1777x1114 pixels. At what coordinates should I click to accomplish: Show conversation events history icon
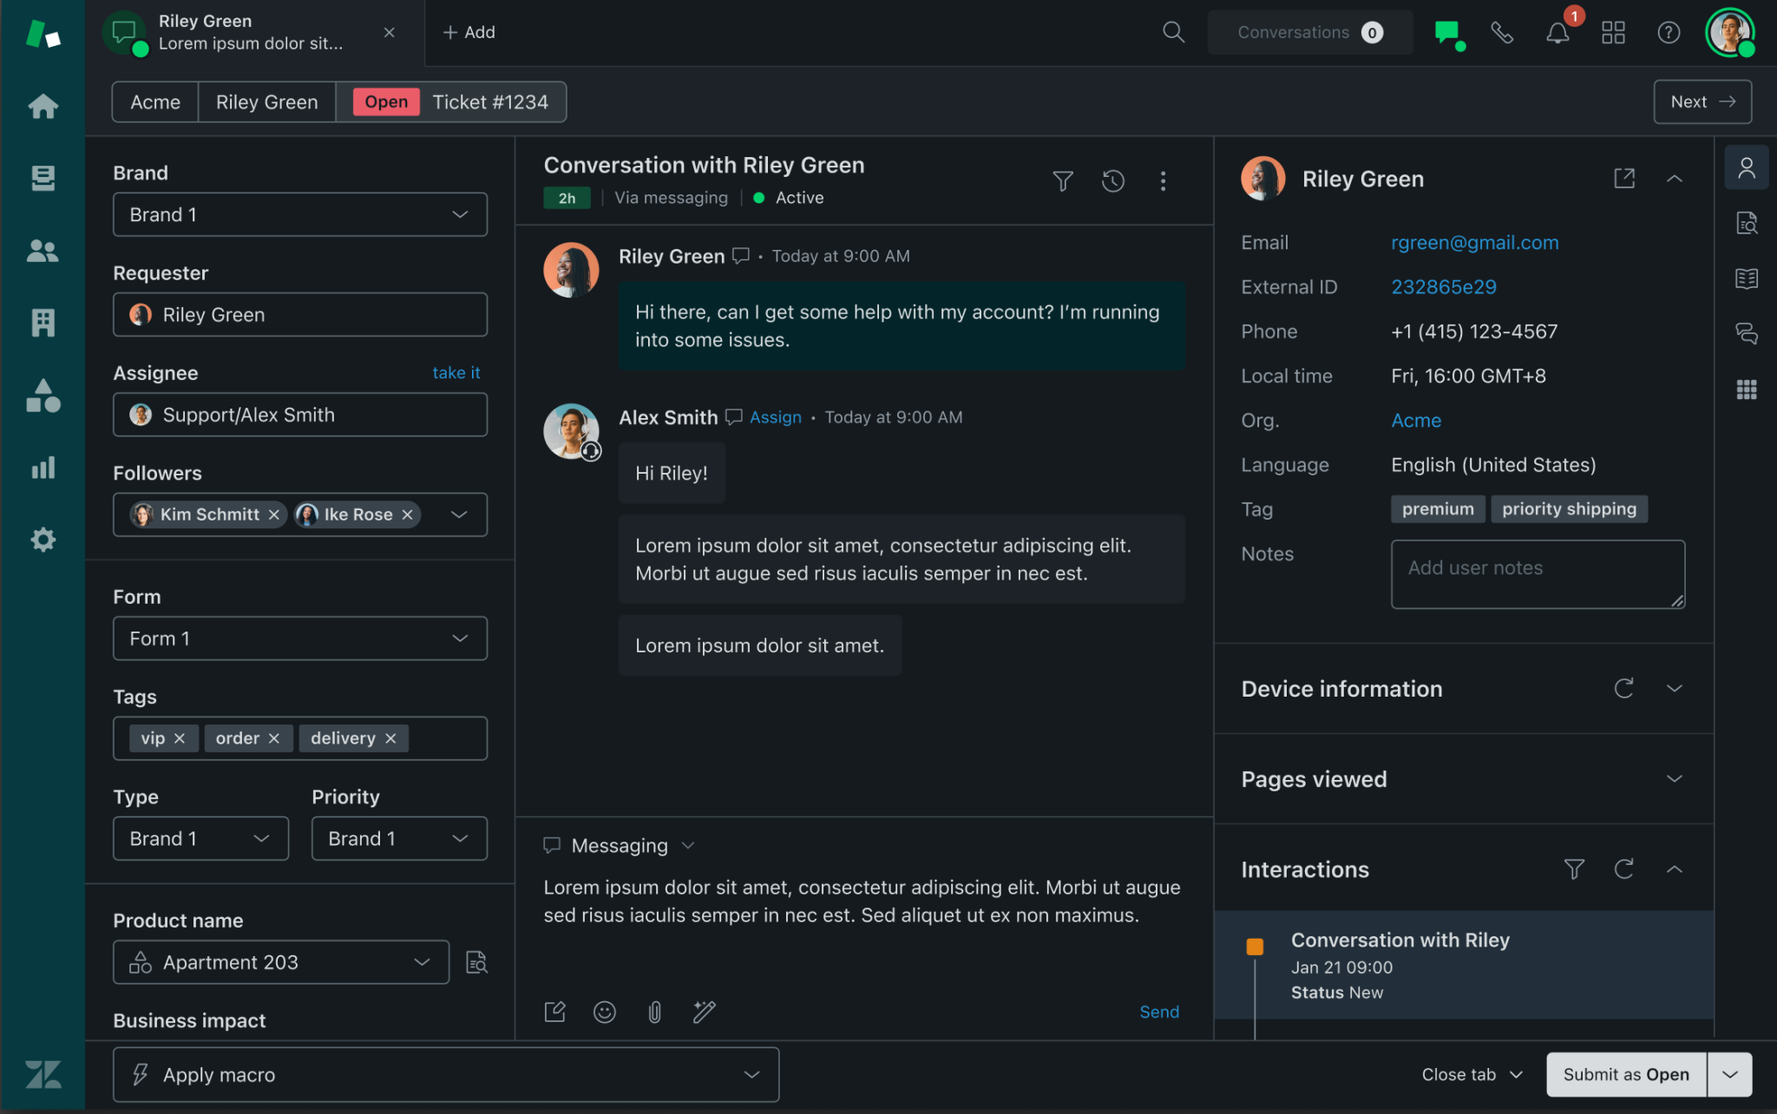coord(1113,180)
